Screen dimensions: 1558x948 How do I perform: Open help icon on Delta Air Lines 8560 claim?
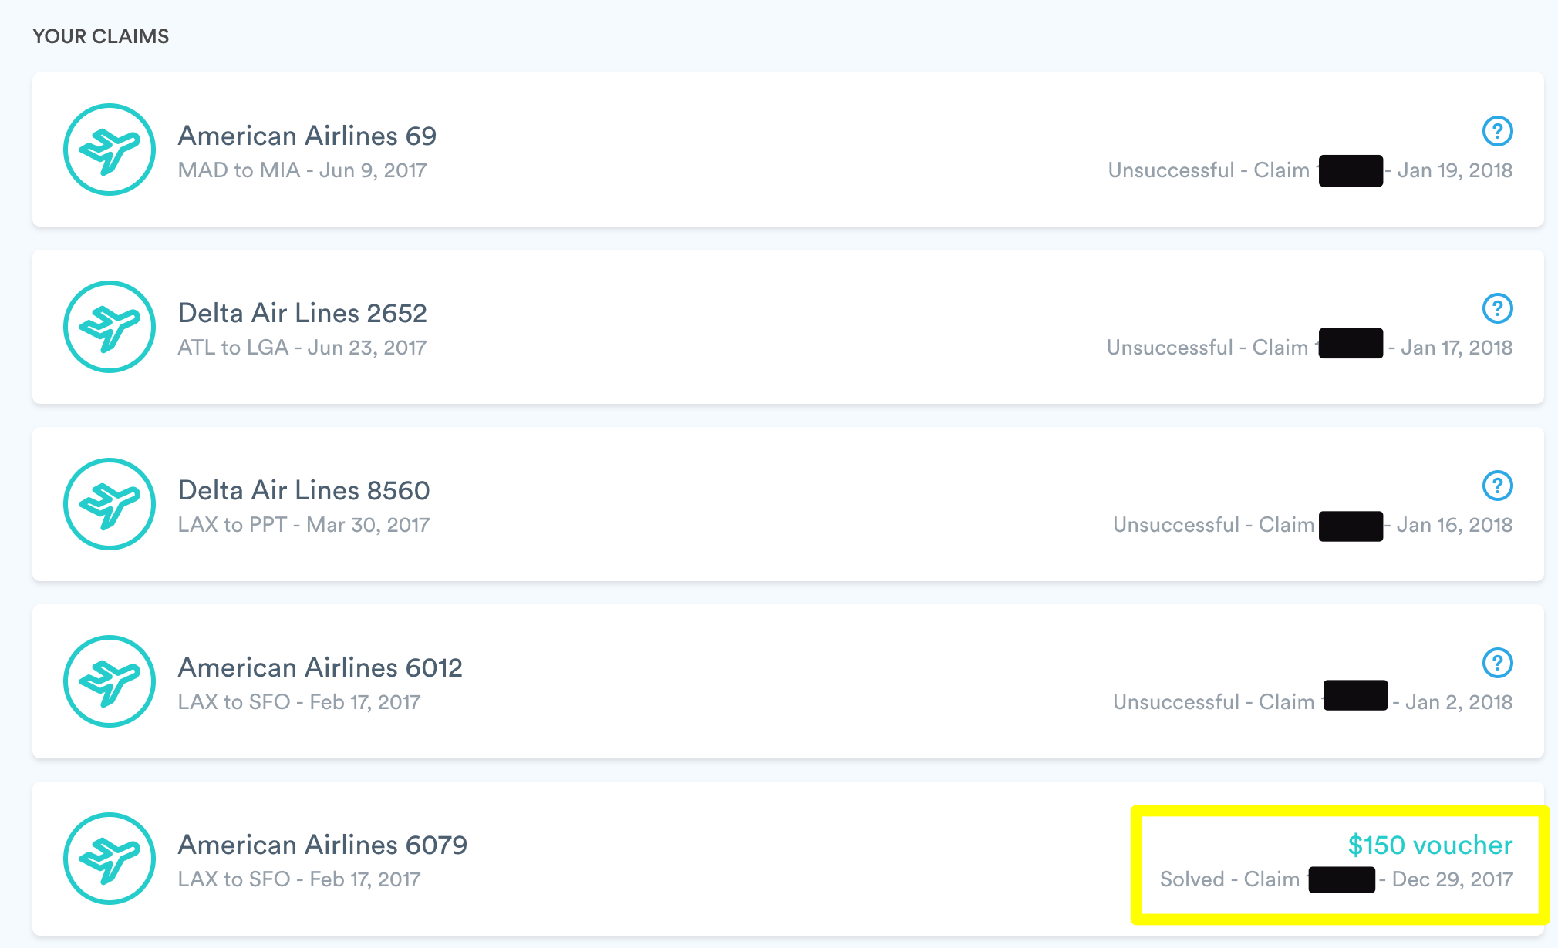pyautogui.click(x=1497, y=486)
